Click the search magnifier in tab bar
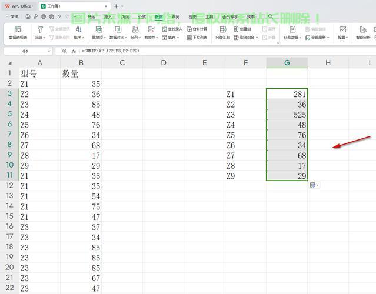 pyautogui.click(x=270, y=16)
